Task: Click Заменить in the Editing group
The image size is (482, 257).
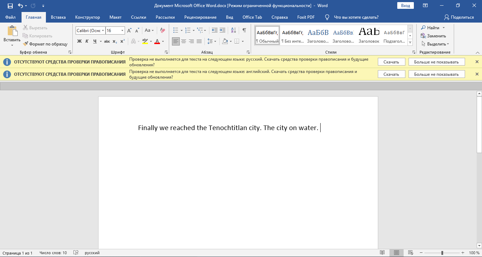Action: click(433, 36)
